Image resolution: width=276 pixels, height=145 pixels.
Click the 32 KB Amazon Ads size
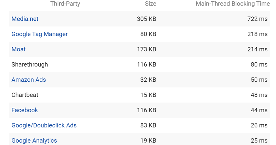click(148, 80)
